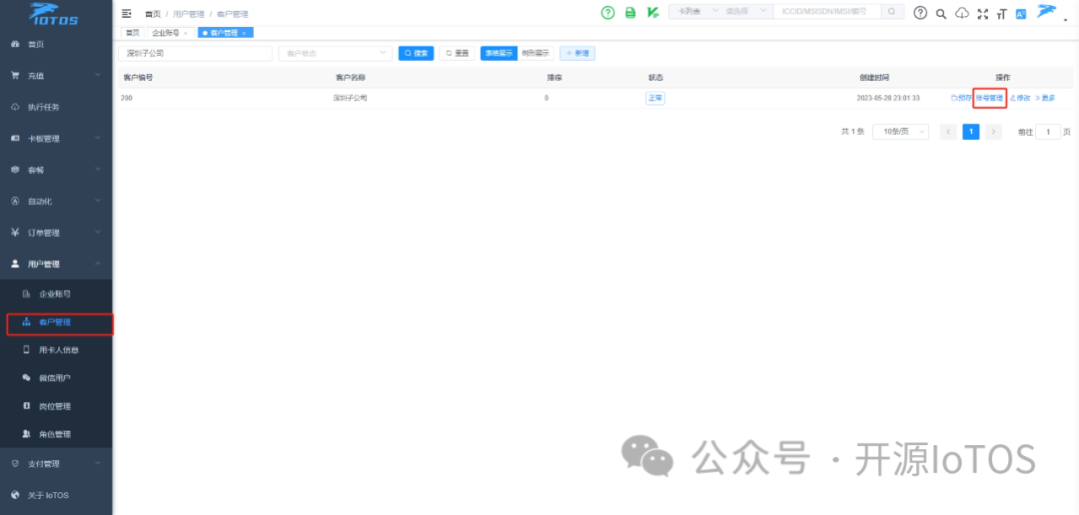Collapse the sidebar with the hamburger icon
Viewport: 1079px width, 515px height.
point(126,13)
